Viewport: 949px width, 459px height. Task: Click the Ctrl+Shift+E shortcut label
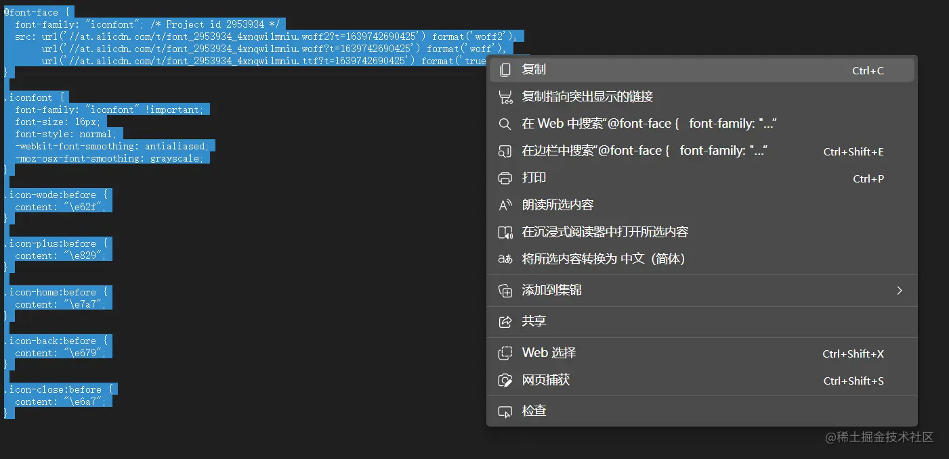coord(853,152)
